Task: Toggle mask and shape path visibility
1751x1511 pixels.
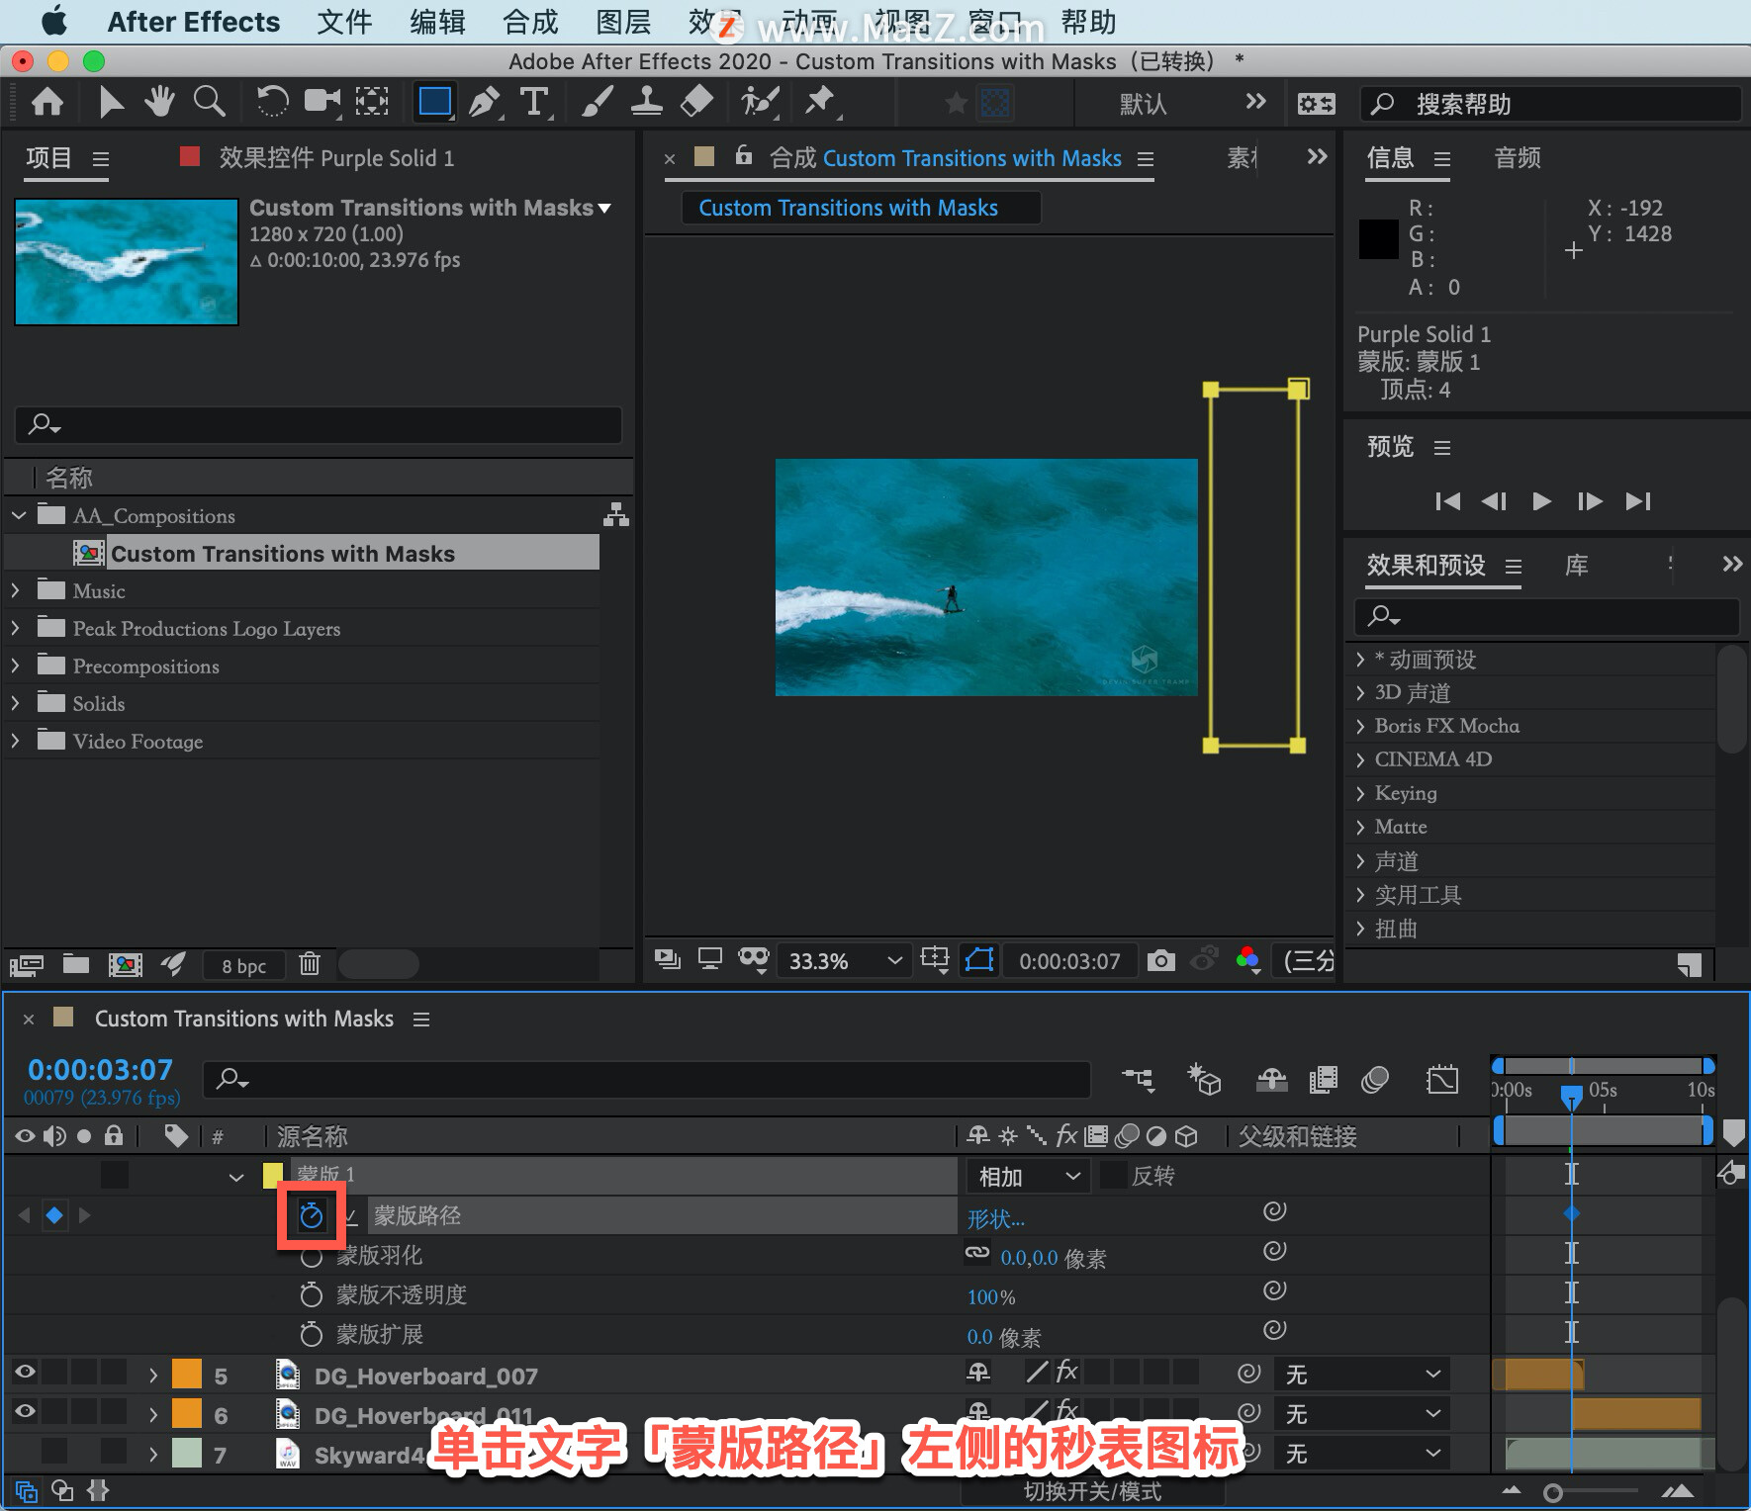Action: pos(979,960)
